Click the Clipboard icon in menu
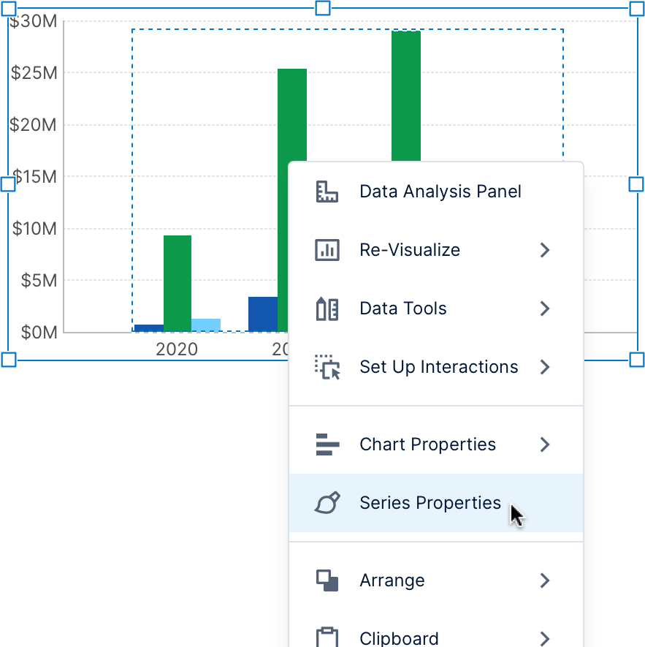The image size is (645, 647). pos(327,637)
